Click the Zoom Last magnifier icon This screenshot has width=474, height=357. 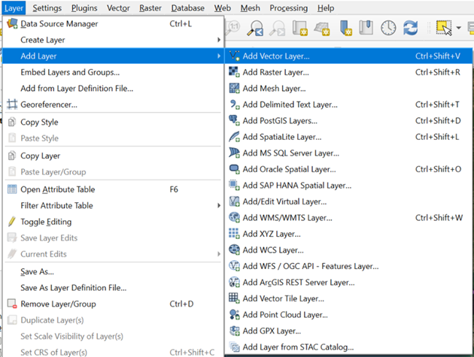[x=255, y=28]
